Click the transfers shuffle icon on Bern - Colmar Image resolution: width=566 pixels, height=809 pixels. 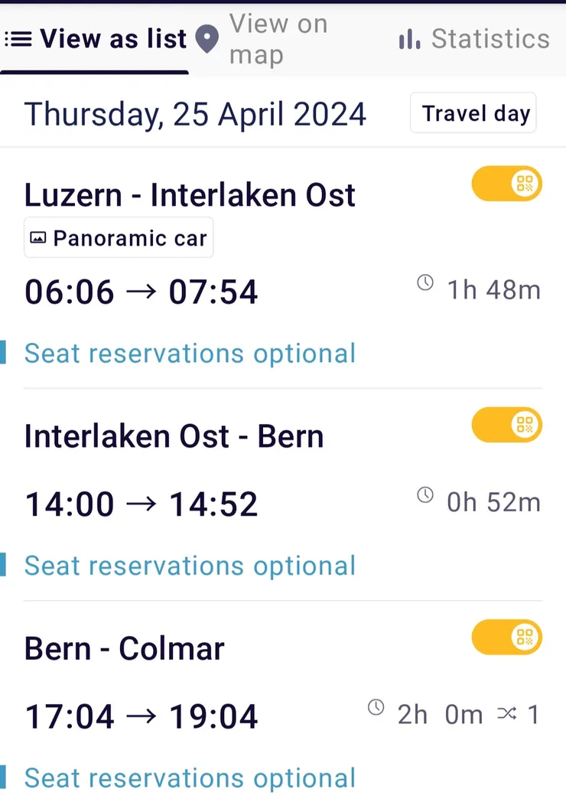click(506, 714)
